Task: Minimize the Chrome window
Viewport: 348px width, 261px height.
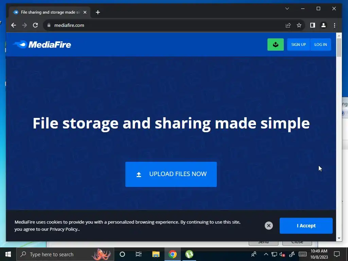Action: (303, 8)
